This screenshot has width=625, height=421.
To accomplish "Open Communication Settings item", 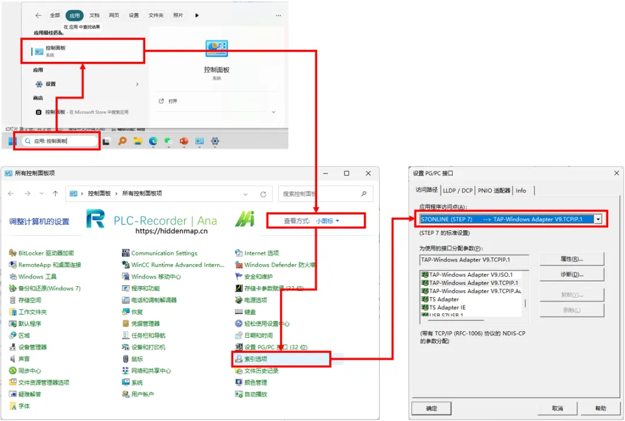I will (160, 253).
